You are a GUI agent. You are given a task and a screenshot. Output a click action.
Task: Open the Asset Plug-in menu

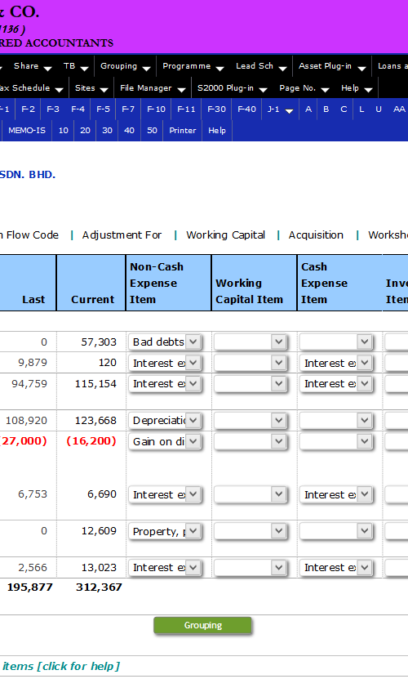coord(332,66)
